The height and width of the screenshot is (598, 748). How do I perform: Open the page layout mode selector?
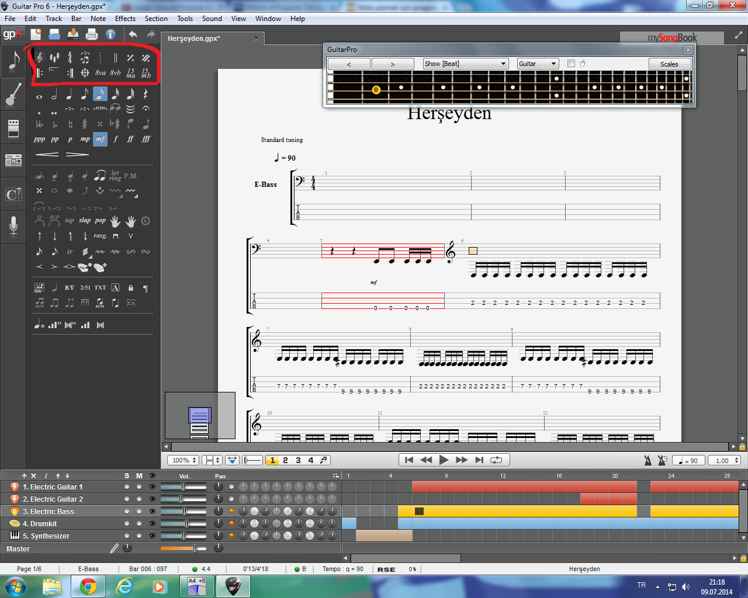(212, 460)
